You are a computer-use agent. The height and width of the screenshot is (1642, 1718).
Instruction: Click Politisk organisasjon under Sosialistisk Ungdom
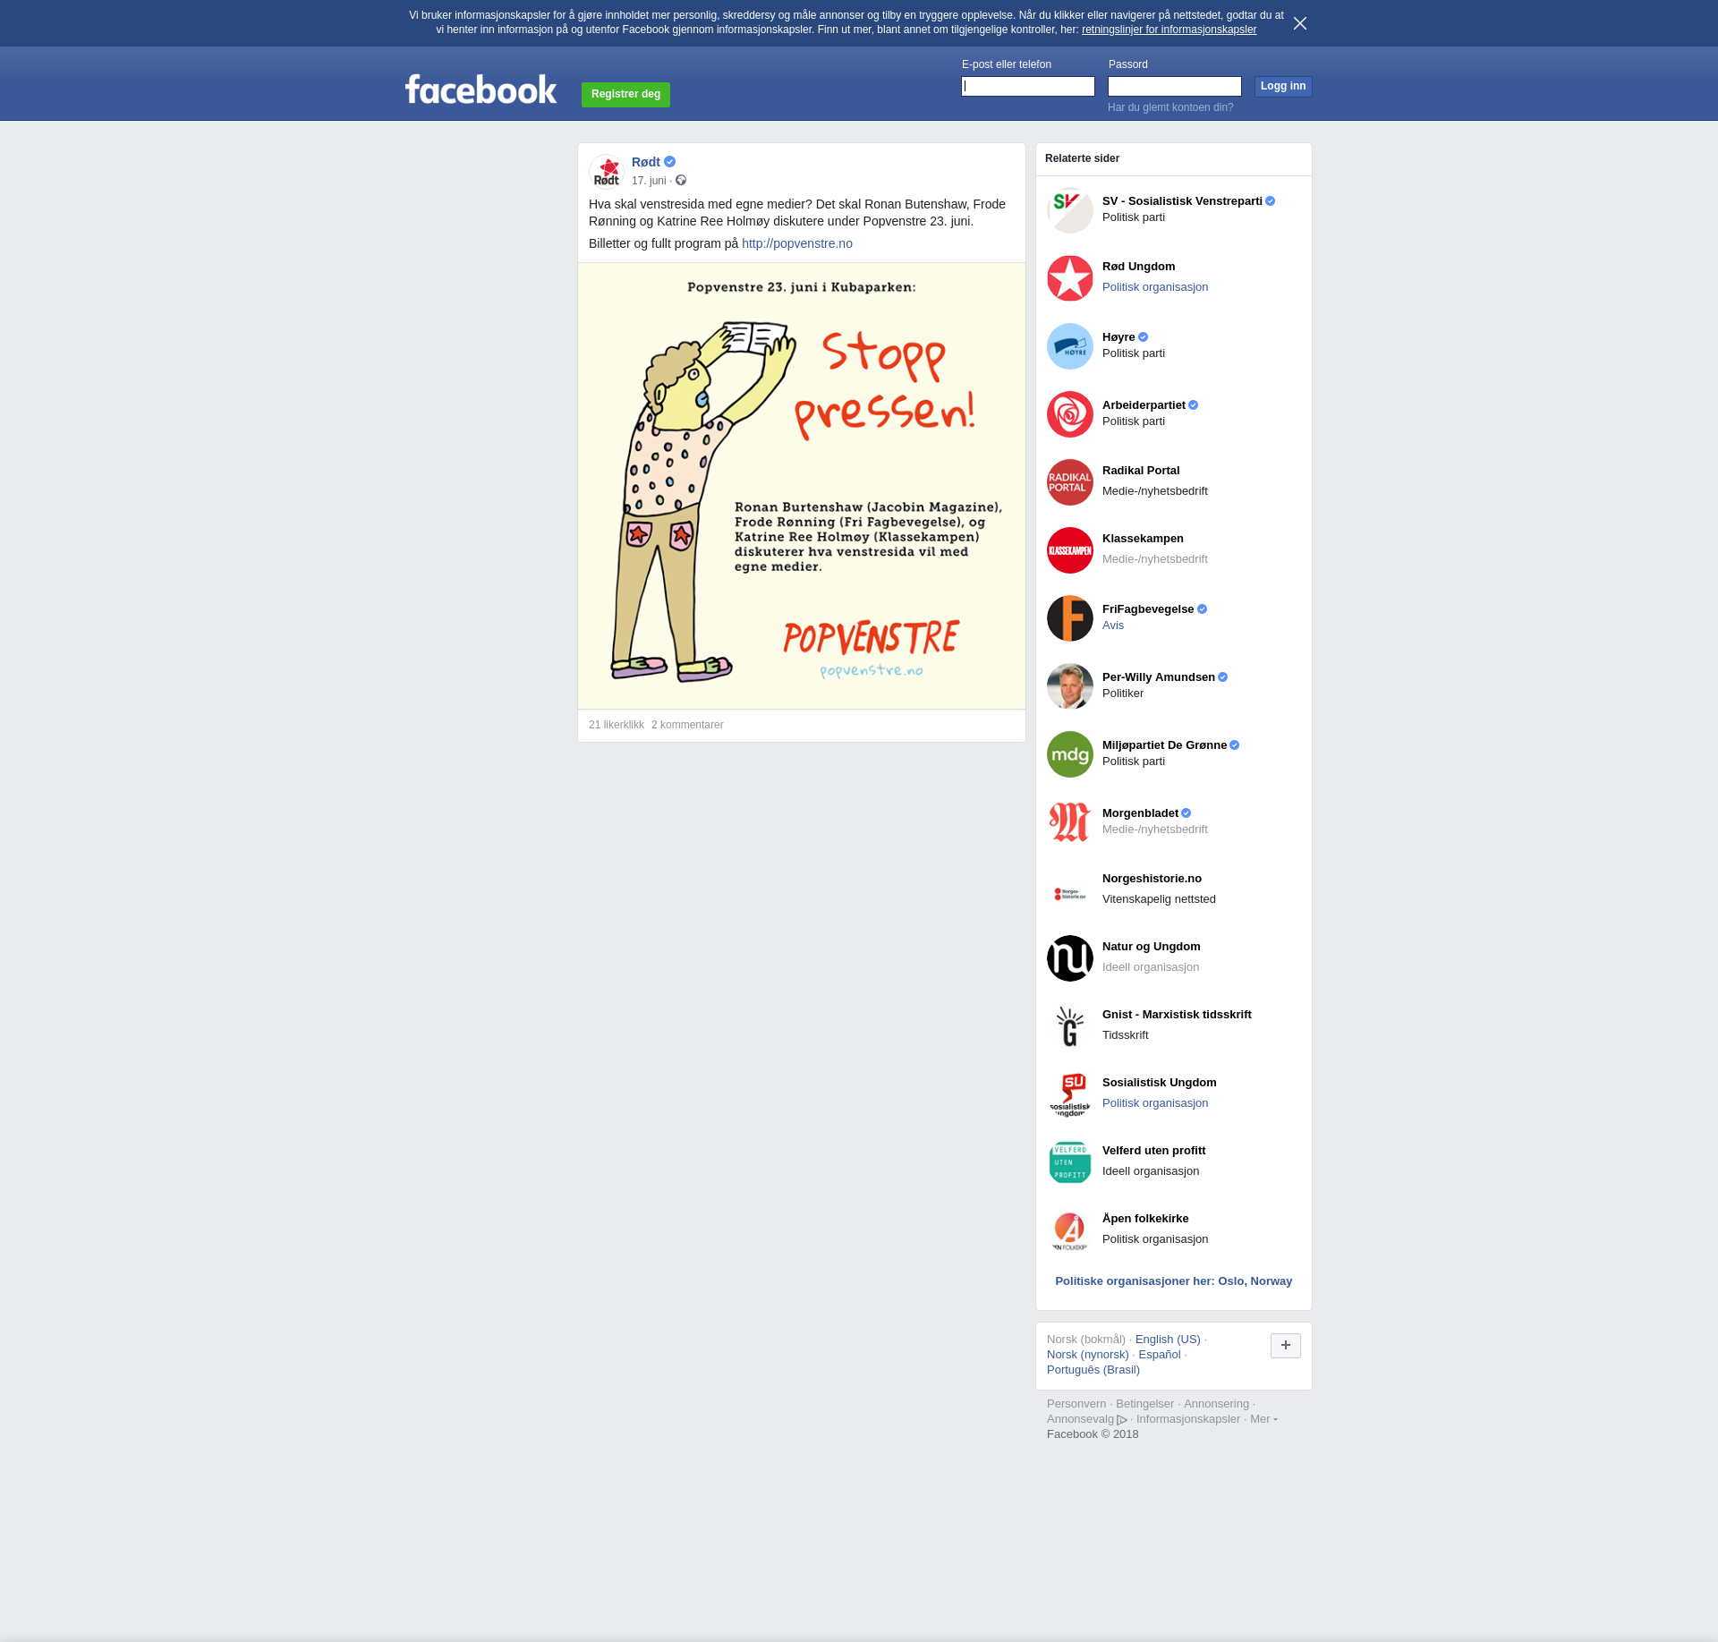point(1155,1103)
